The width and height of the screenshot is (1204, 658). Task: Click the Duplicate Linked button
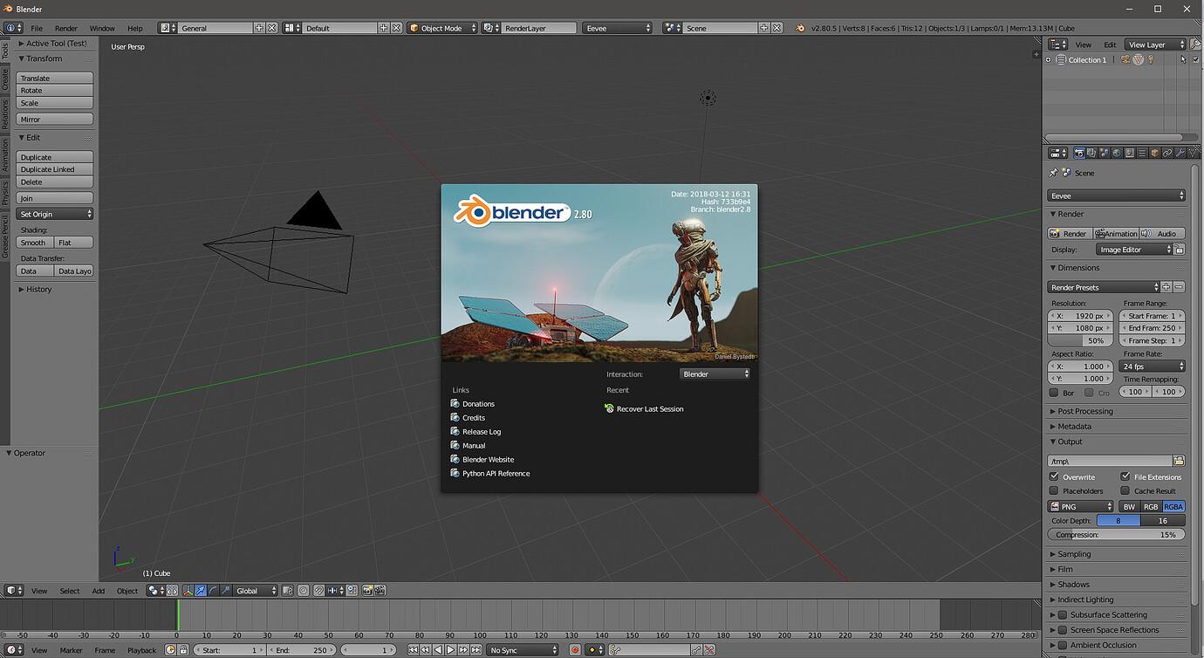pos(55,169)
